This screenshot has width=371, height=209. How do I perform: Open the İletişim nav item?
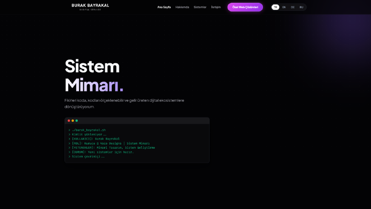216,7
